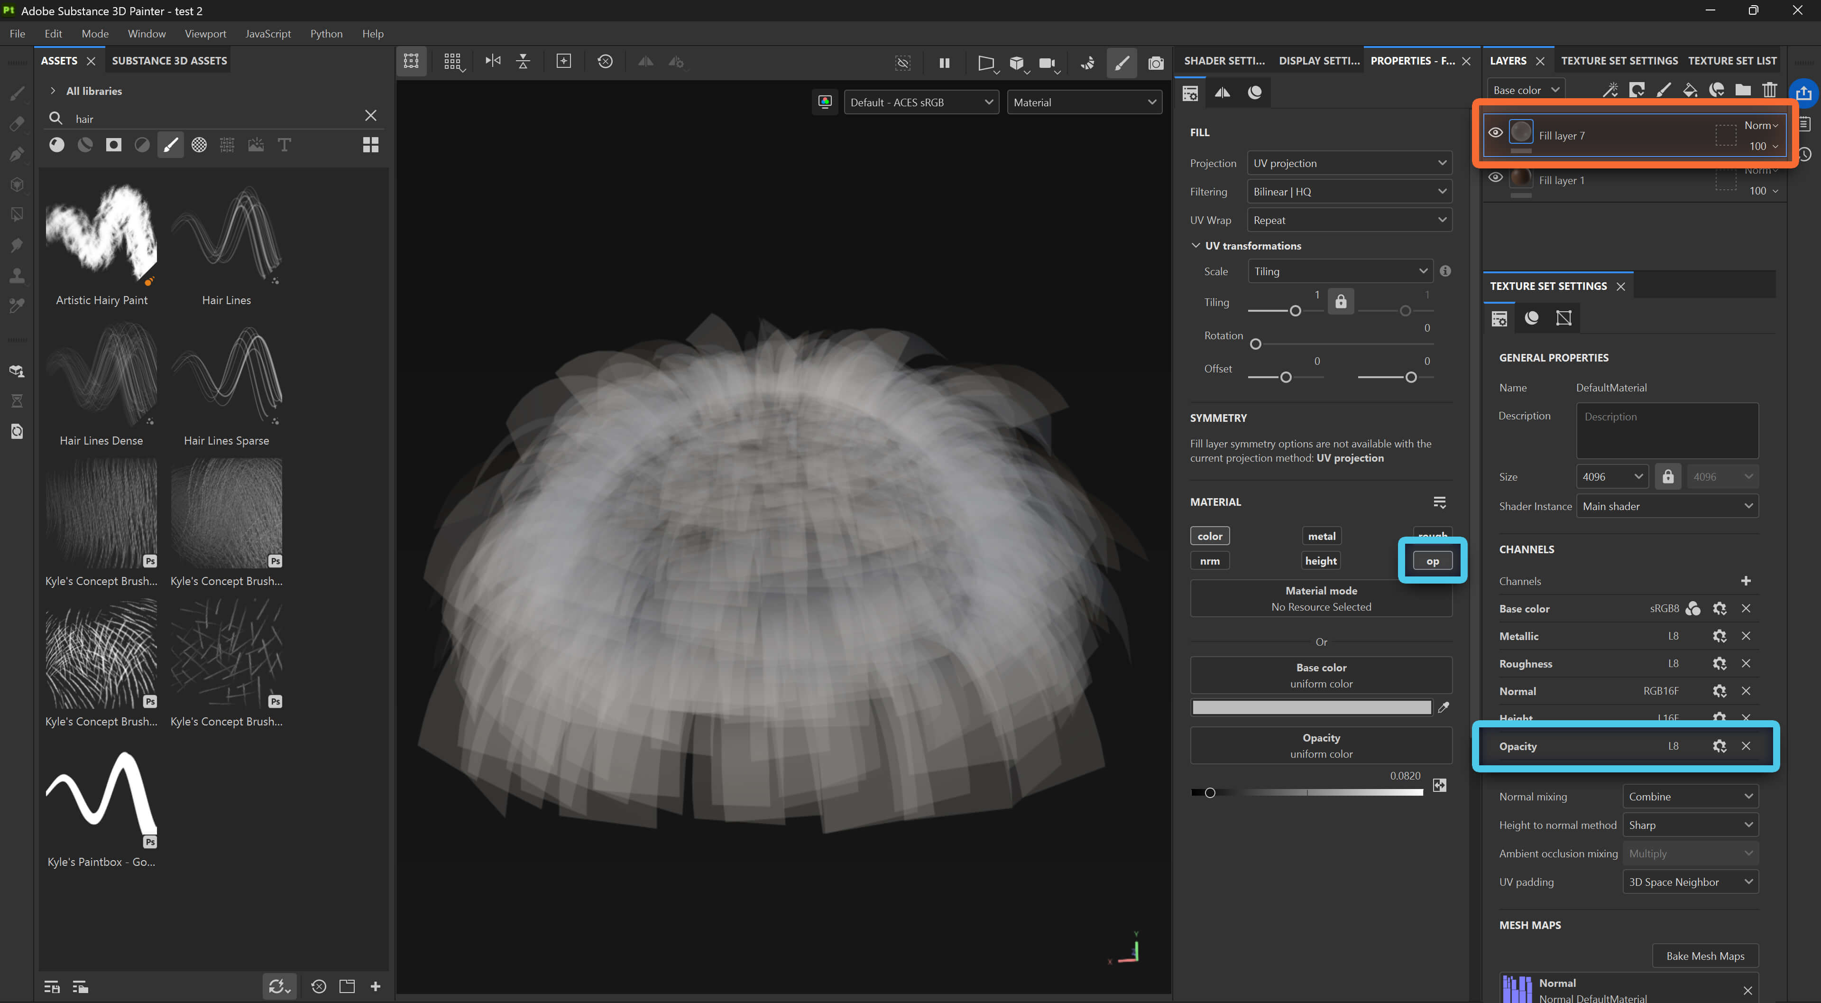Open the Projection UV projection dropdown
This screenshot has height=1003, width=1821.
point(1350,163)
